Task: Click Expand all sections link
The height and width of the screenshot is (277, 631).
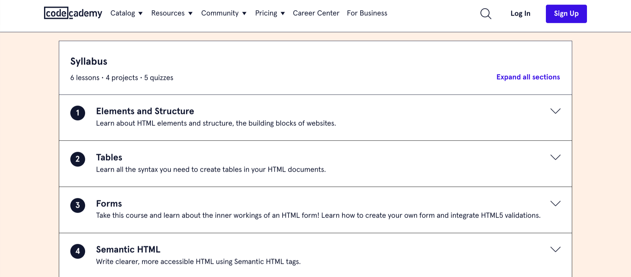Action: [528, 77]
